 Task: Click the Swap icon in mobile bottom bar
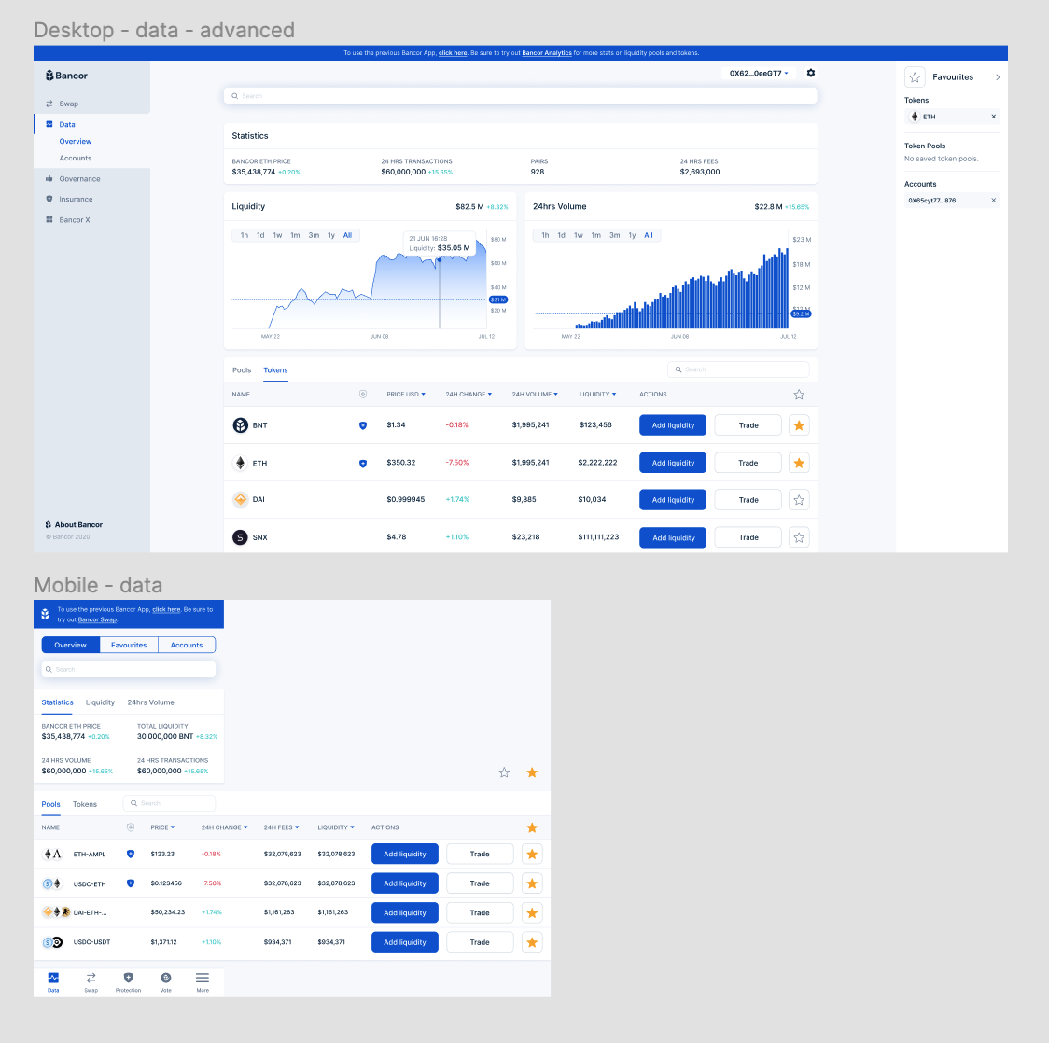click(91, 978)
